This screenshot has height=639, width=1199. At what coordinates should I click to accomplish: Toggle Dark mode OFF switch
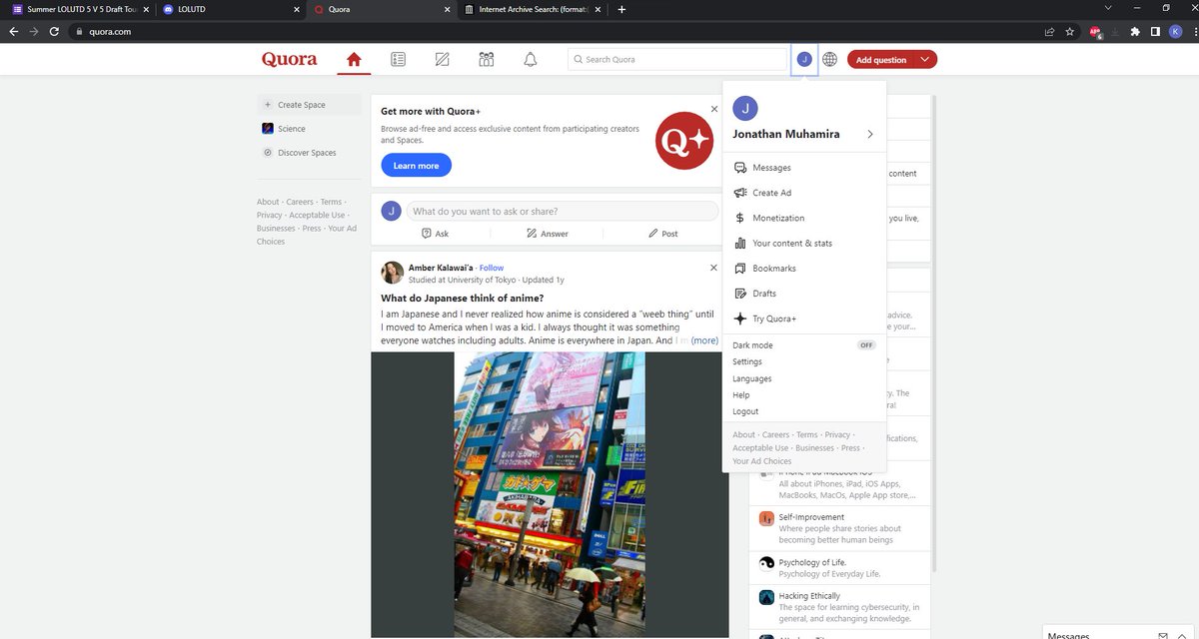[x=866, y=345]
